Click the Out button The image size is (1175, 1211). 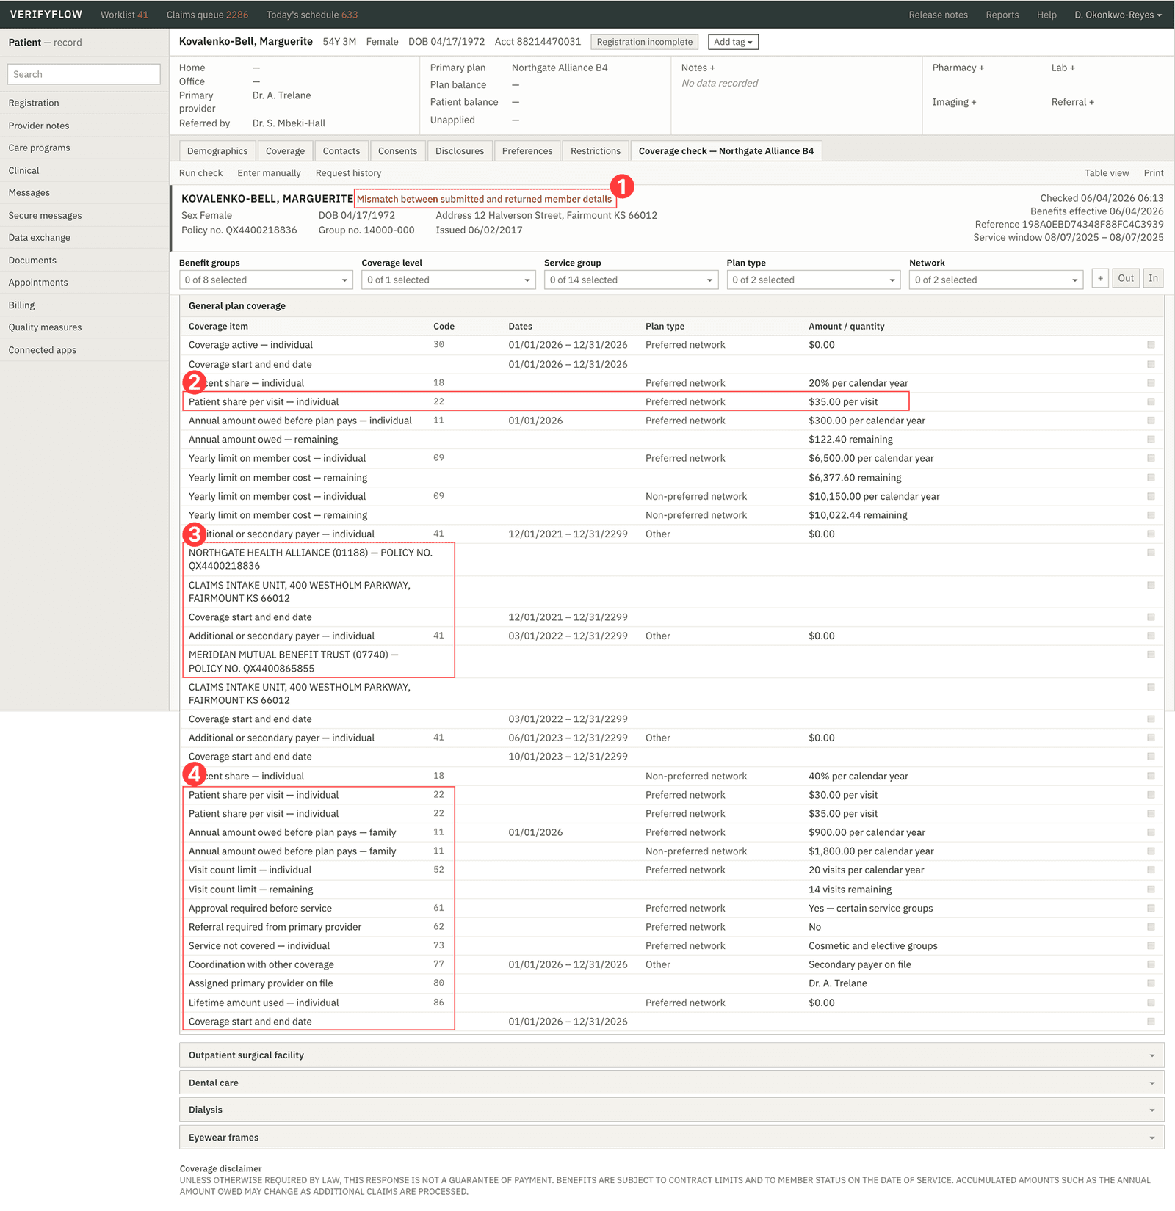point(1126,279)
